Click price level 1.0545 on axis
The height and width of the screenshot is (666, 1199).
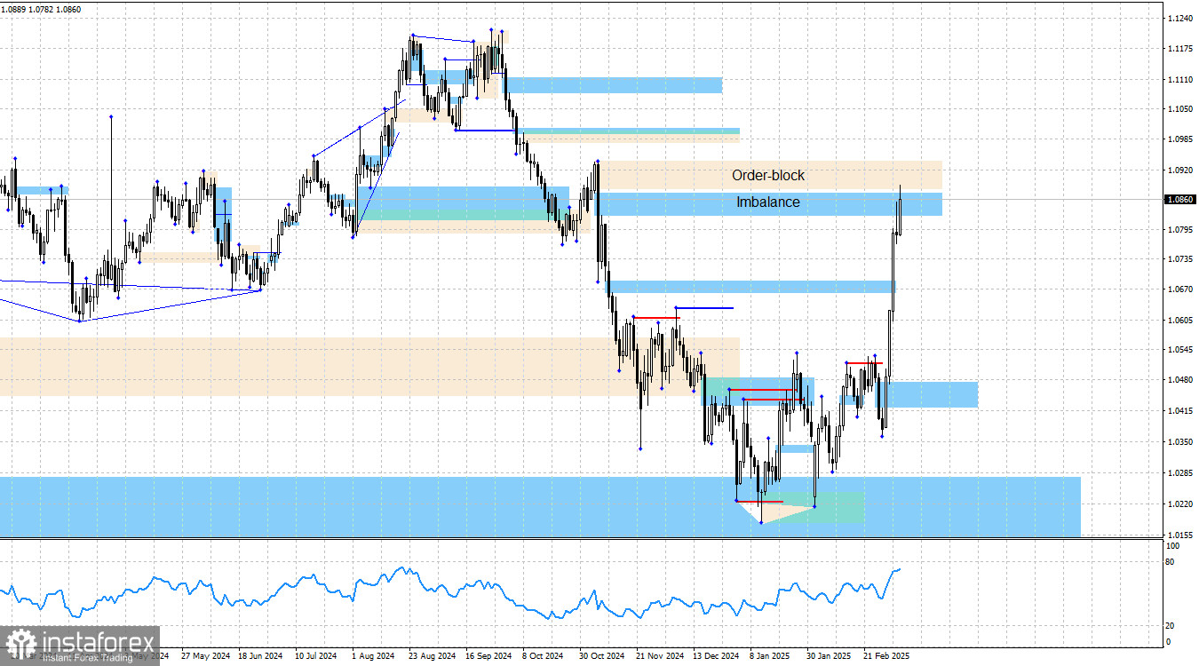click(x=1179, y=350)
